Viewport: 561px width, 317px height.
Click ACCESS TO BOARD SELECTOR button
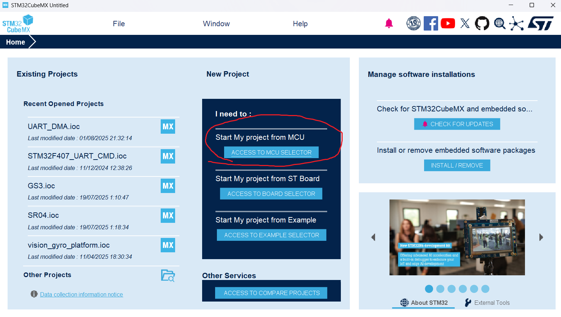(x=271, y=194)
